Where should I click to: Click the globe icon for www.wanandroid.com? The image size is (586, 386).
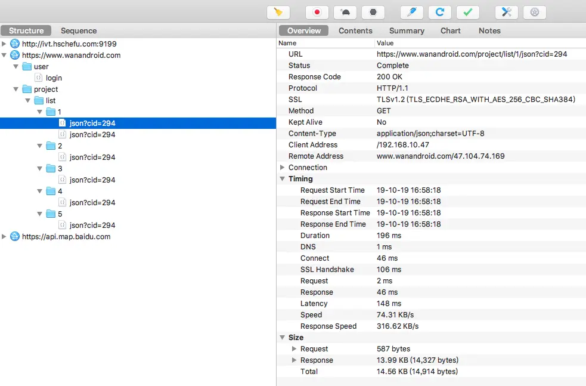coord(14,55)
